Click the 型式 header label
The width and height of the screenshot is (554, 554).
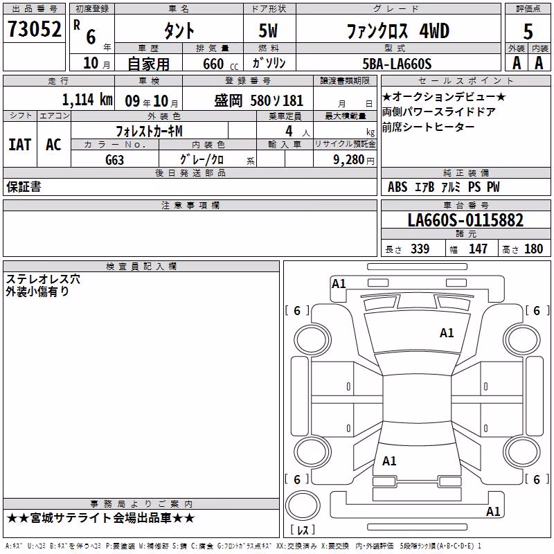[x=397, y=48]
